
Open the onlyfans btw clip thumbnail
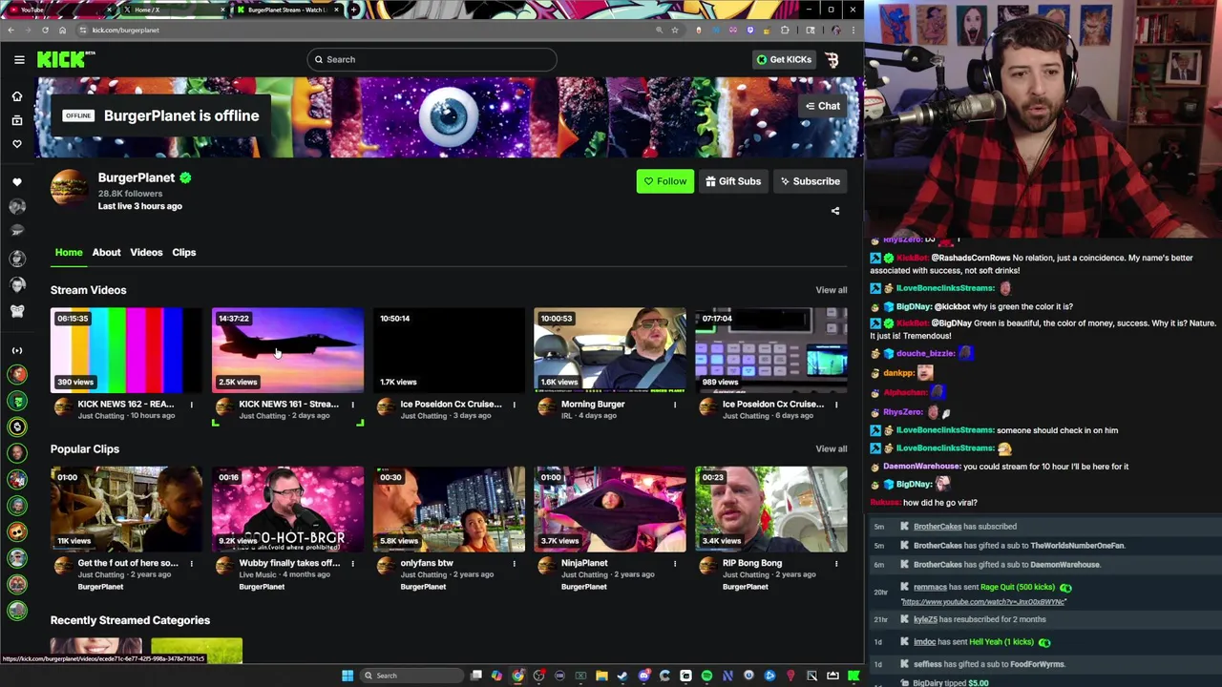tap(449, 510)
